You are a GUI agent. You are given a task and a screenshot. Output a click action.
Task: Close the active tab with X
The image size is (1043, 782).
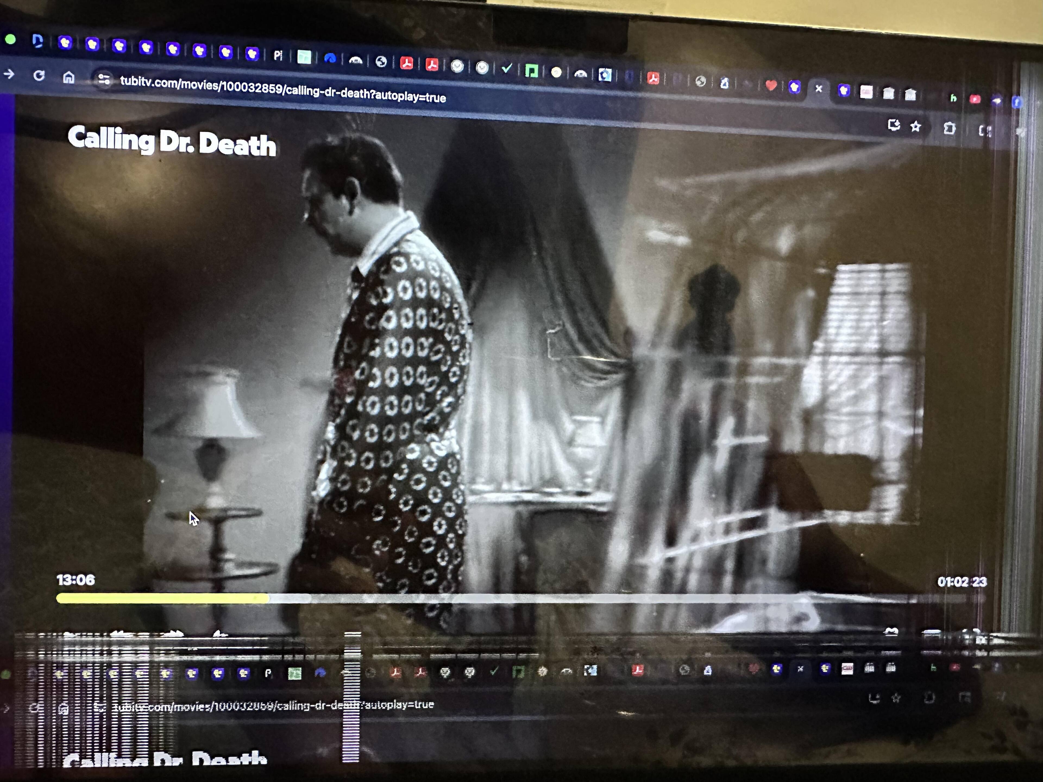819,88
